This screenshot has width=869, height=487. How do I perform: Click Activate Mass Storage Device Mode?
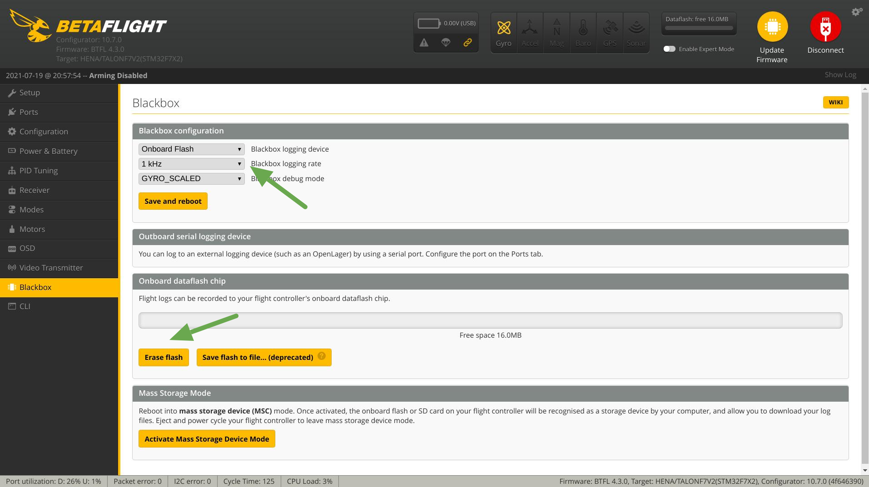207,439
